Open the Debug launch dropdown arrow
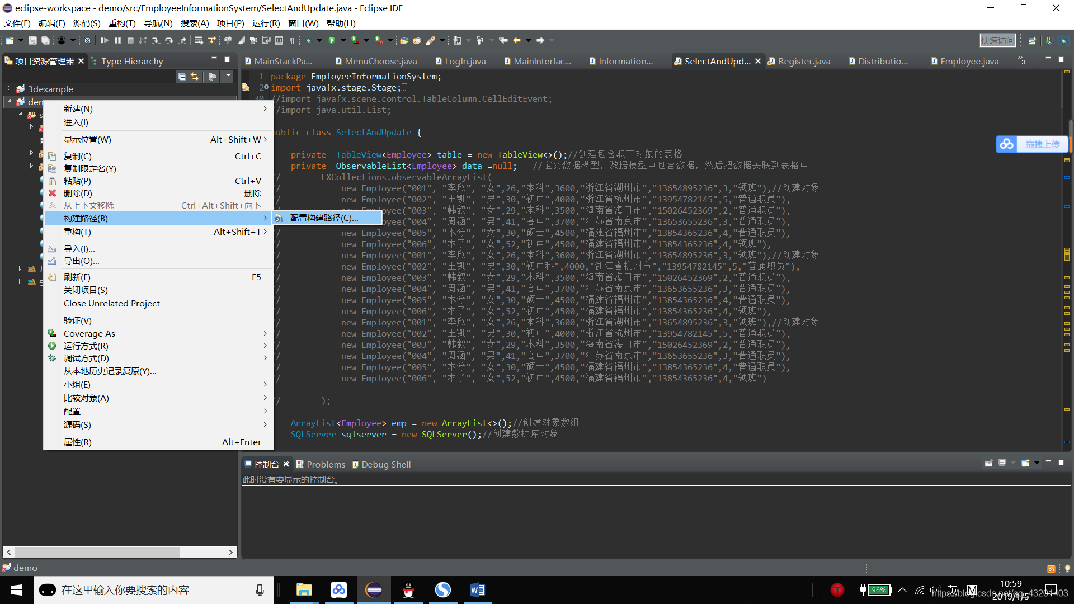The height and width of the screenshot is (604, 1074). [319, 40]
